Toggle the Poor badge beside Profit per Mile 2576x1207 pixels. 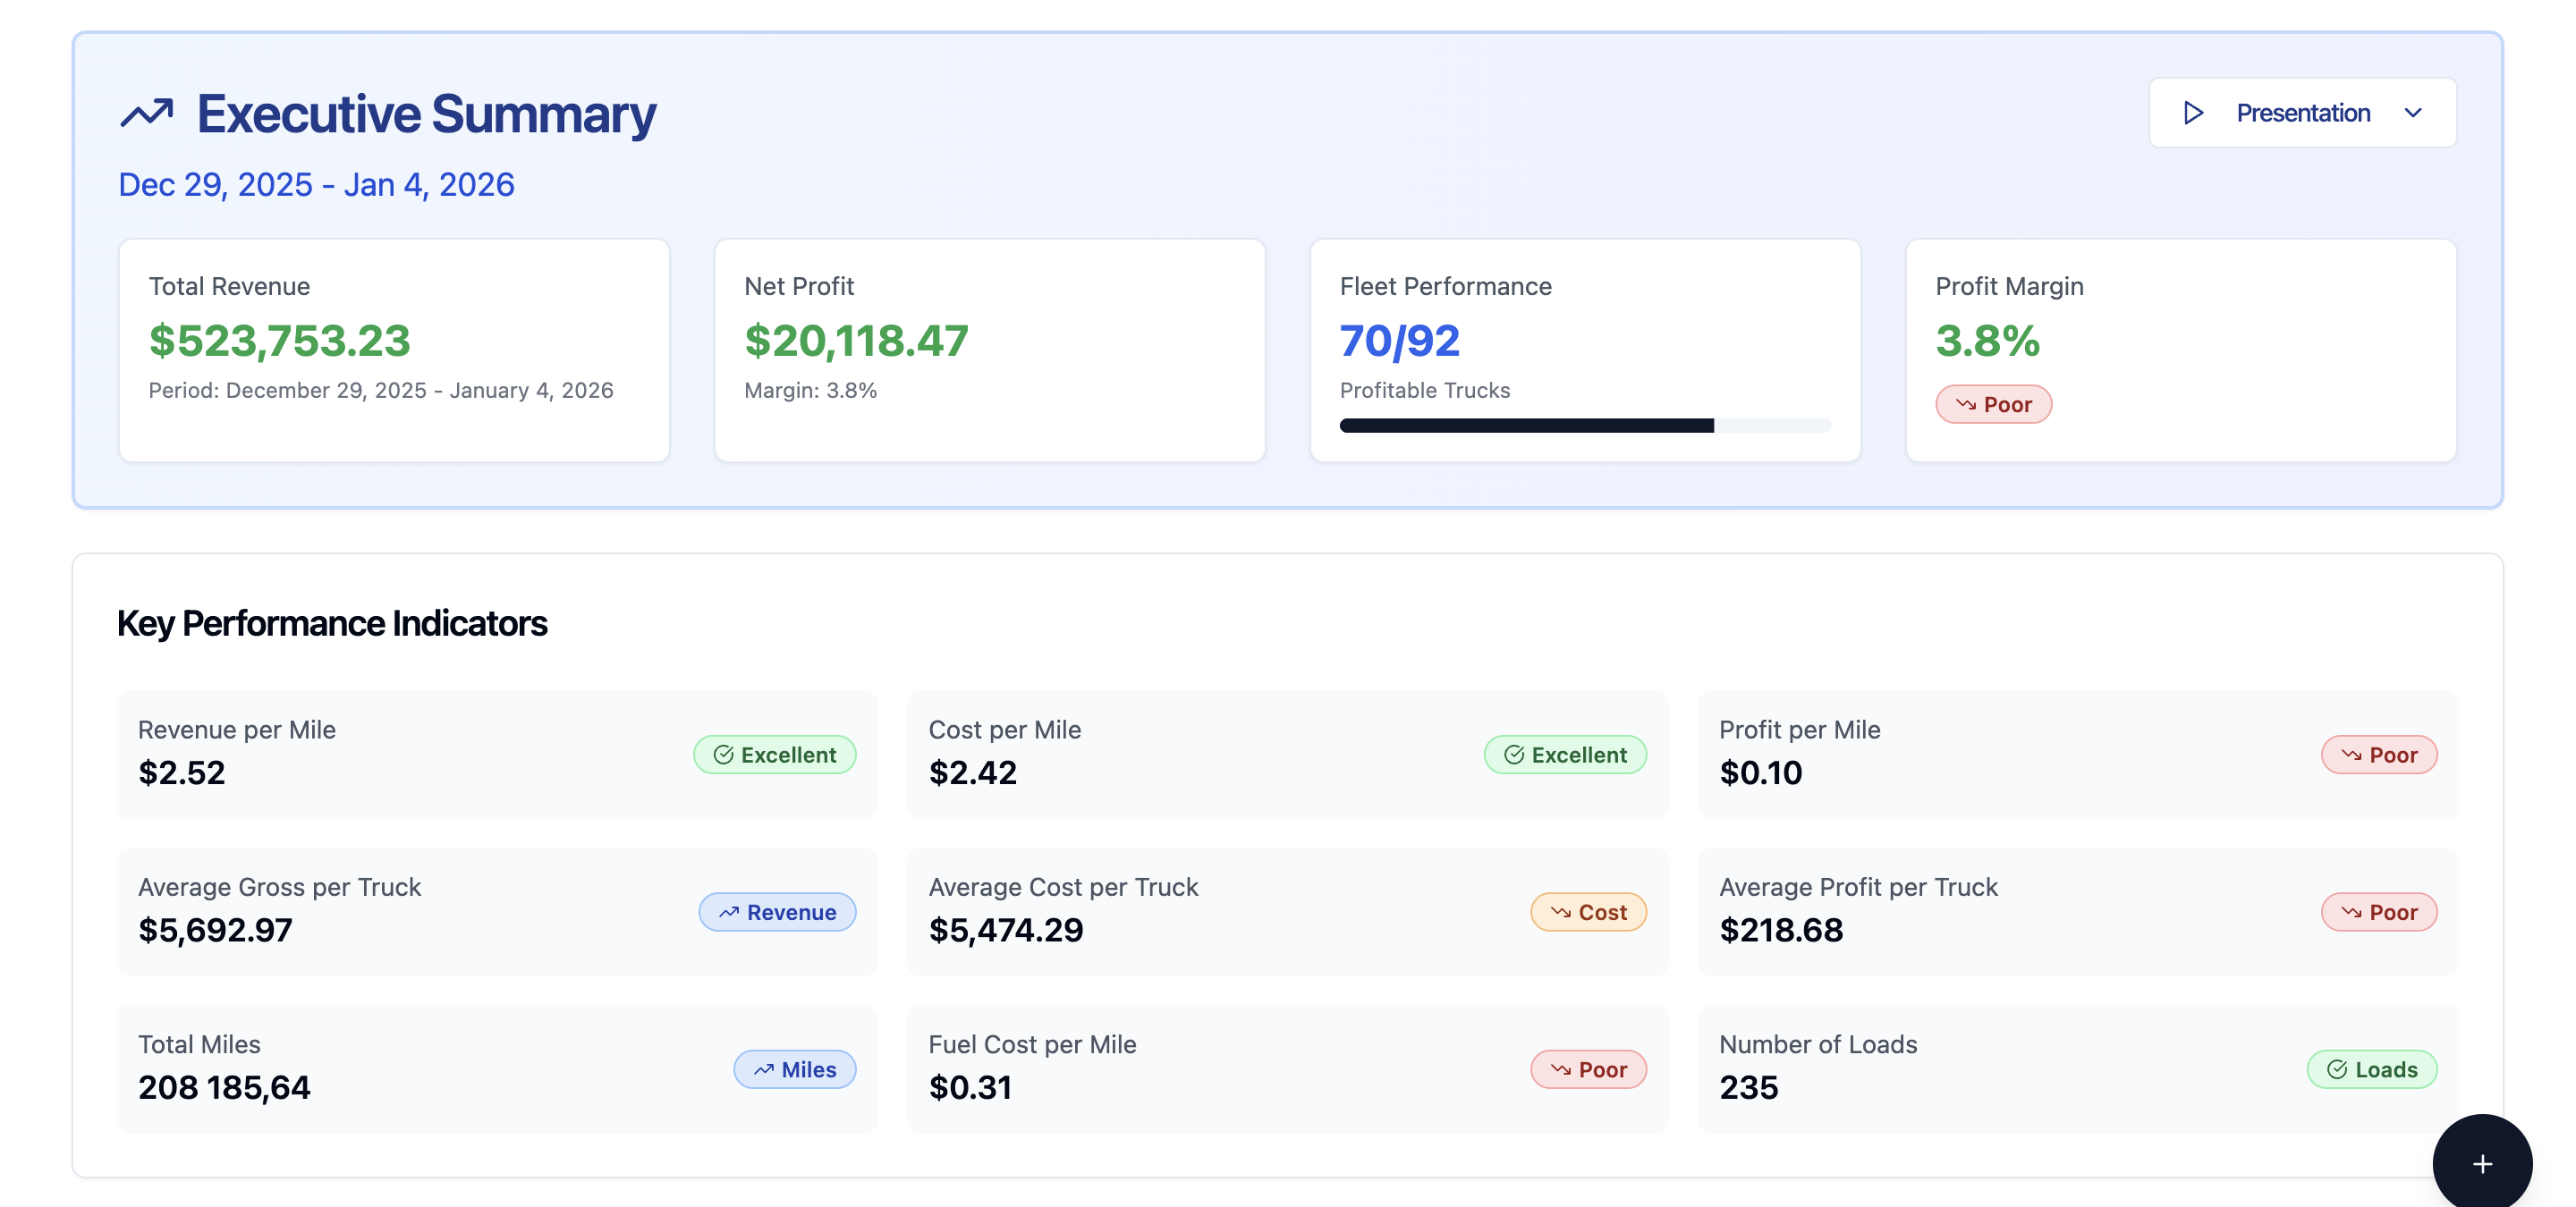[x=2378, y=755]
